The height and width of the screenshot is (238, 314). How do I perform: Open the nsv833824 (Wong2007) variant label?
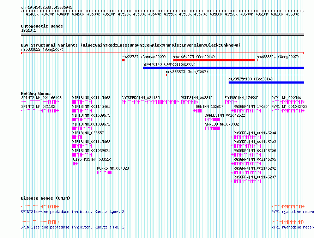pyautogui.click(x=278, y=57)
